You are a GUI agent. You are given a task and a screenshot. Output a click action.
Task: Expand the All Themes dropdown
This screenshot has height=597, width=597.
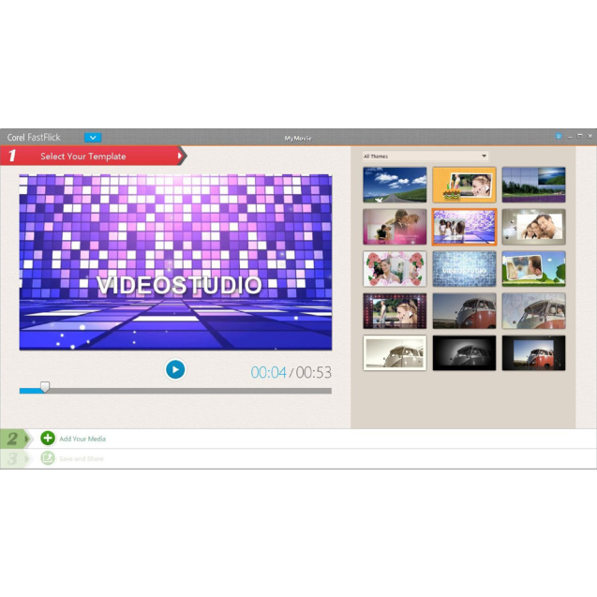[x=425, y=157]
